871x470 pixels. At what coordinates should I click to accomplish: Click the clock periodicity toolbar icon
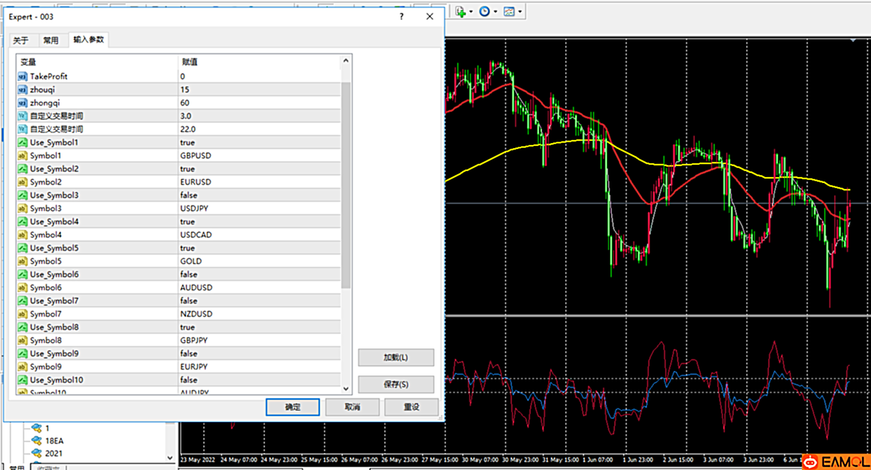tap(485, 11)
